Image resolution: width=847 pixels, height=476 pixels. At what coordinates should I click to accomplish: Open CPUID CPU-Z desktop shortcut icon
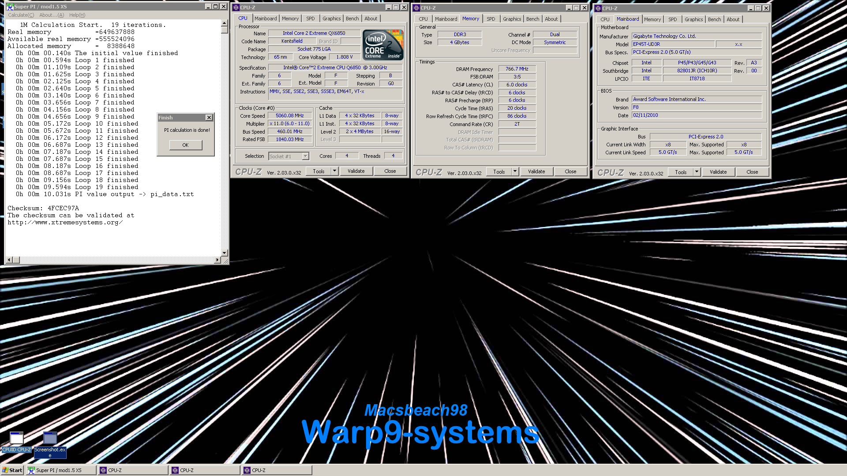[x=16, y=441]
